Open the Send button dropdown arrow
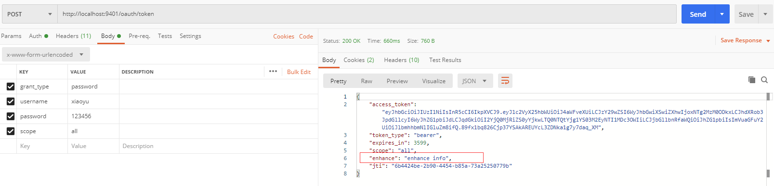The image size is (774, 186). pyautogui.click(x=722, y=14)
